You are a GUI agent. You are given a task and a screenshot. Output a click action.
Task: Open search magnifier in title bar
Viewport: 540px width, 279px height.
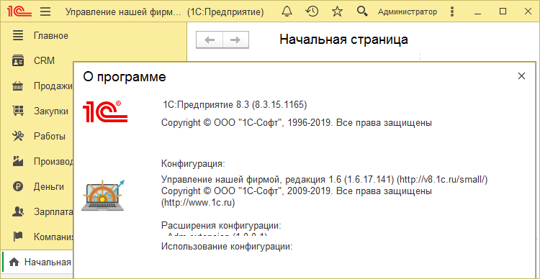click(362, 12)
